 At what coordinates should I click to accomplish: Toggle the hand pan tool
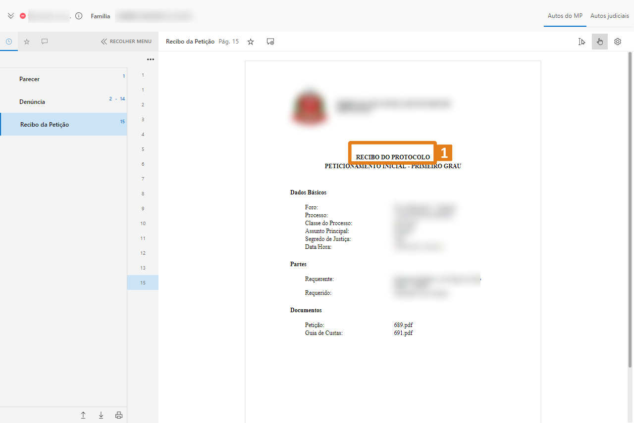599,42
